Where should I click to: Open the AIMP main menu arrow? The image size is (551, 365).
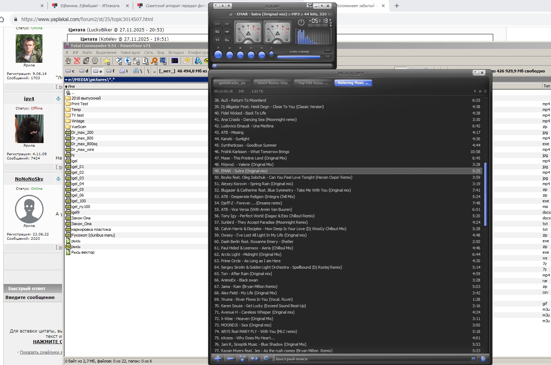[x=216, y=6]
